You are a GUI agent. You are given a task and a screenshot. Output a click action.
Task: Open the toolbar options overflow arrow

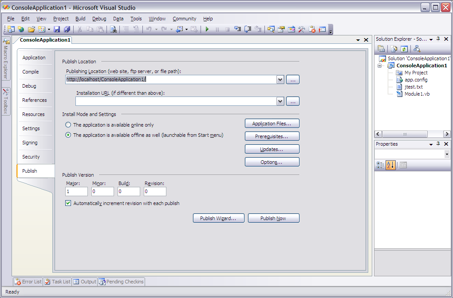(331, 29)
